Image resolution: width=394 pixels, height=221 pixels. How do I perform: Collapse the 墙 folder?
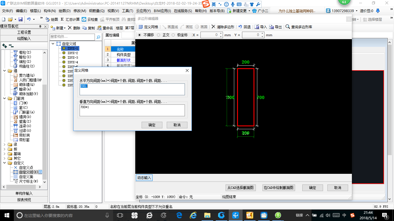pyautogui.click(x=5, y=71)
